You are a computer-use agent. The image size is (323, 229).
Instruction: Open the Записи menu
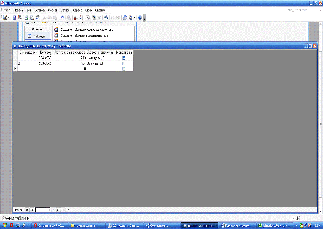click(65, 10)
